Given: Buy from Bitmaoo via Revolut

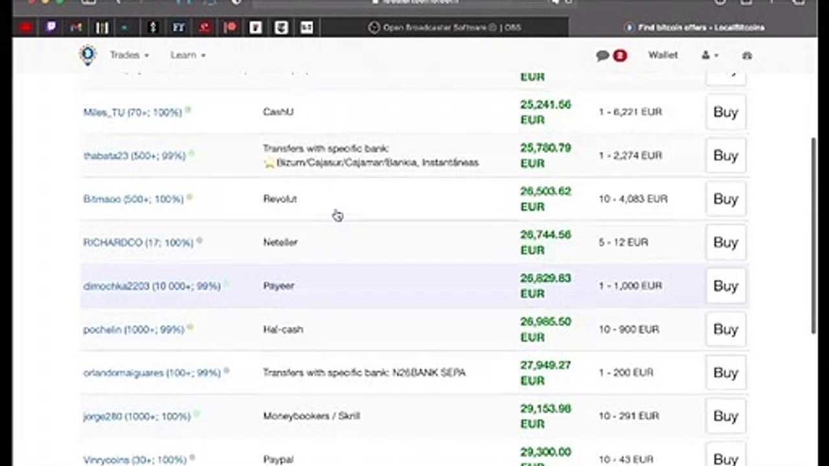Looking at the screenshot, I should click(x=725, y=199).
